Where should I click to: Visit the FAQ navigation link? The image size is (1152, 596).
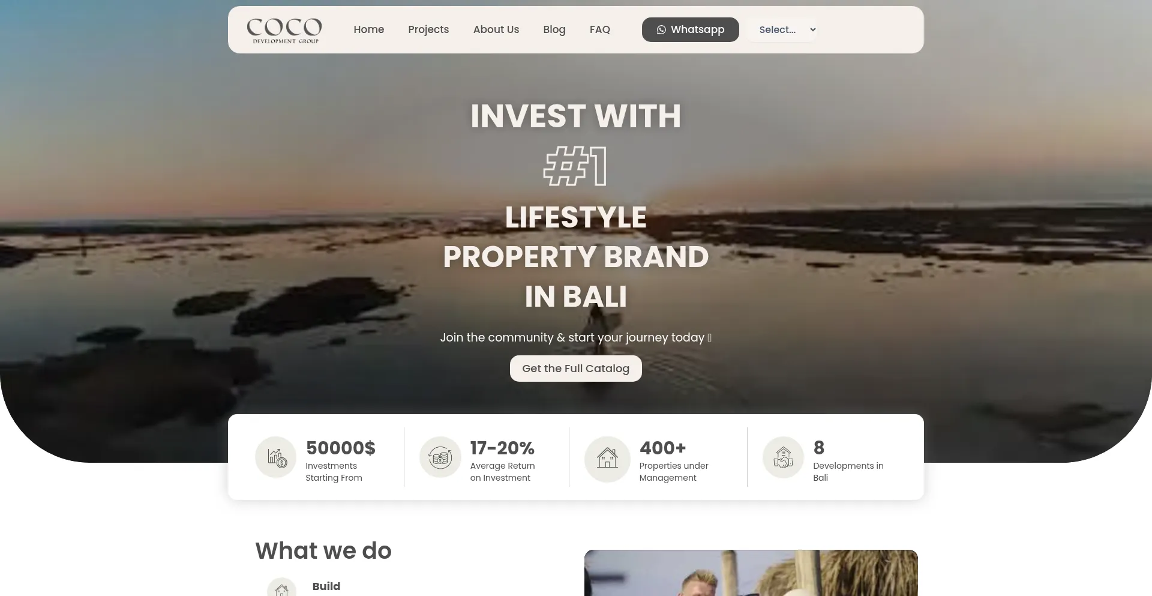(600, 29)
